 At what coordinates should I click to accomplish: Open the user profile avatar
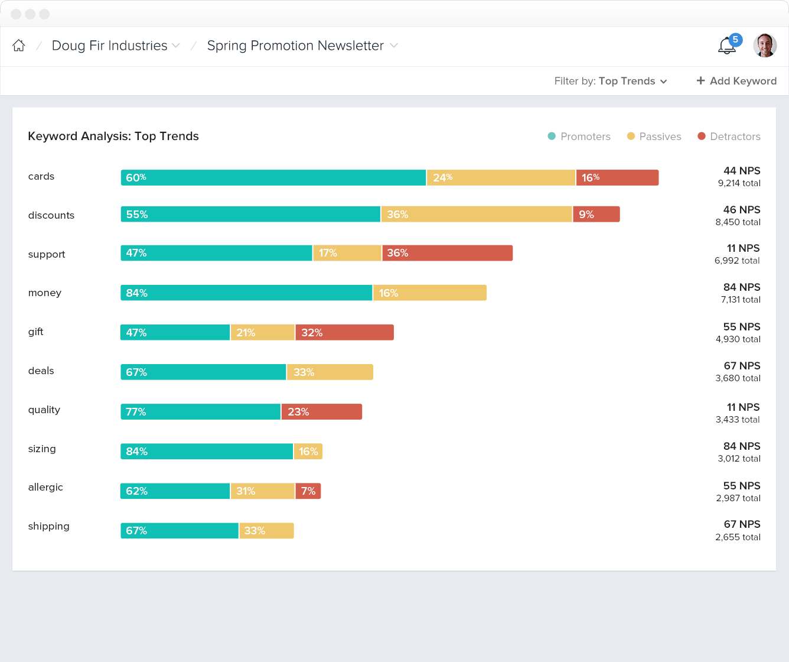[765, 46]
